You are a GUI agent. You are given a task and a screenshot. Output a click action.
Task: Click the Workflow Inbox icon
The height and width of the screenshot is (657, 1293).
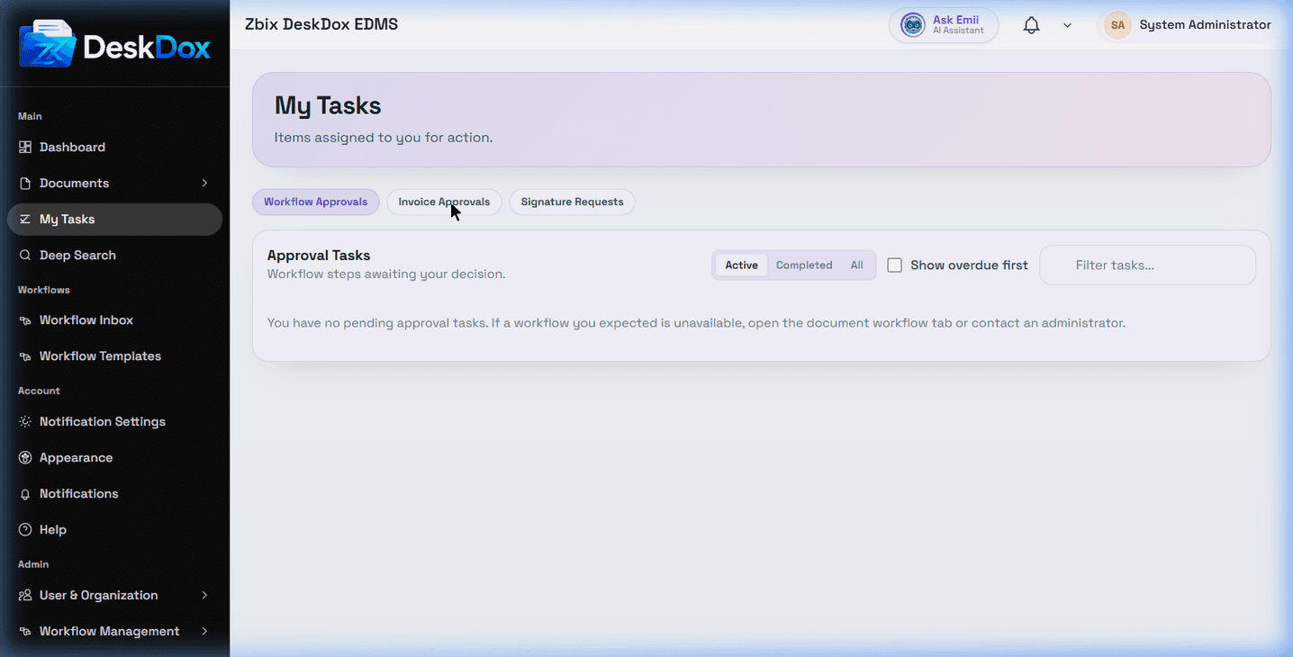pyautogui.click(x=25, y=320)
